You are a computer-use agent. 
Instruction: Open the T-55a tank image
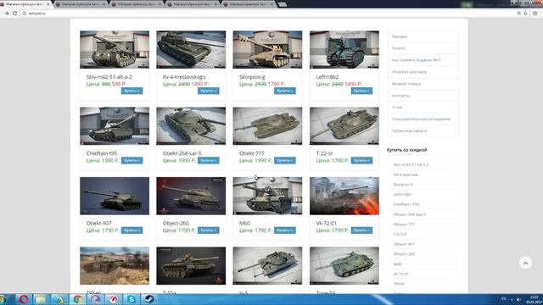191,265
